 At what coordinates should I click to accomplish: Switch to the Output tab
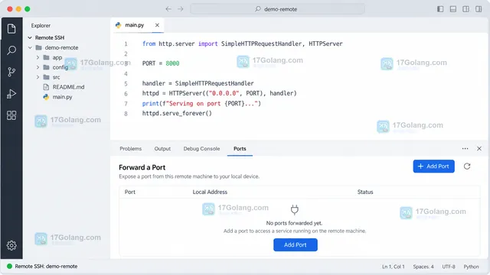pyautogui.click(x=162, y=149)
